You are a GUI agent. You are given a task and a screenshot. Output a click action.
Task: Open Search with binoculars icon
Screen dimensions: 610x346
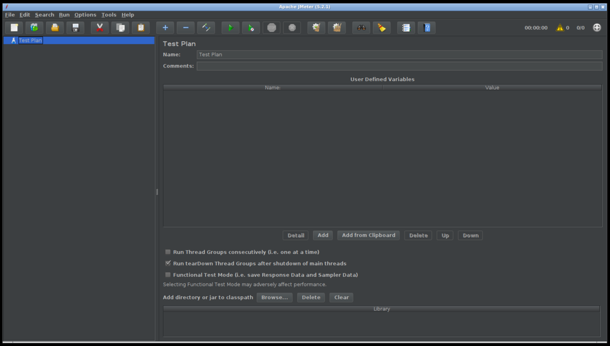click(361, 27)
